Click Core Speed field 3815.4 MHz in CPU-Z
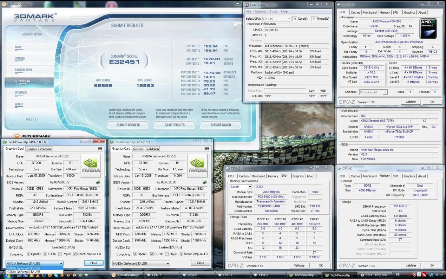 372,67
